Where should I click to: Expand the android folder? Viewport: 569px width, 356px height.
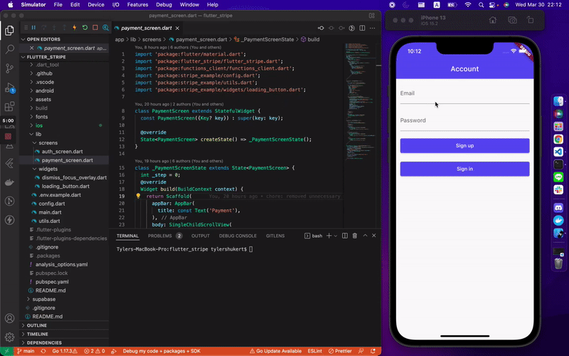44,91
